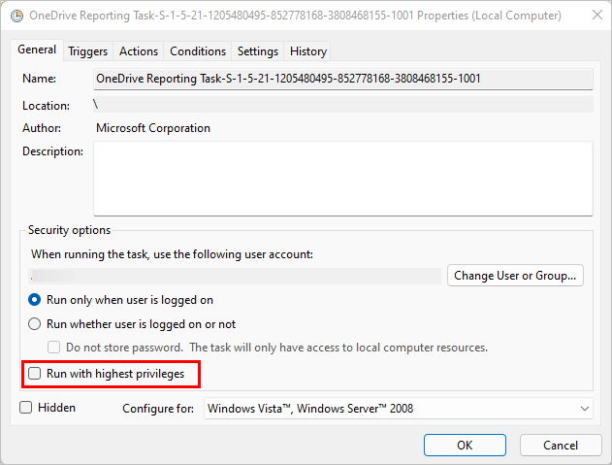Open the Settings tab
This screenshot has height=465, width=612.
click(x=258, y=51)
